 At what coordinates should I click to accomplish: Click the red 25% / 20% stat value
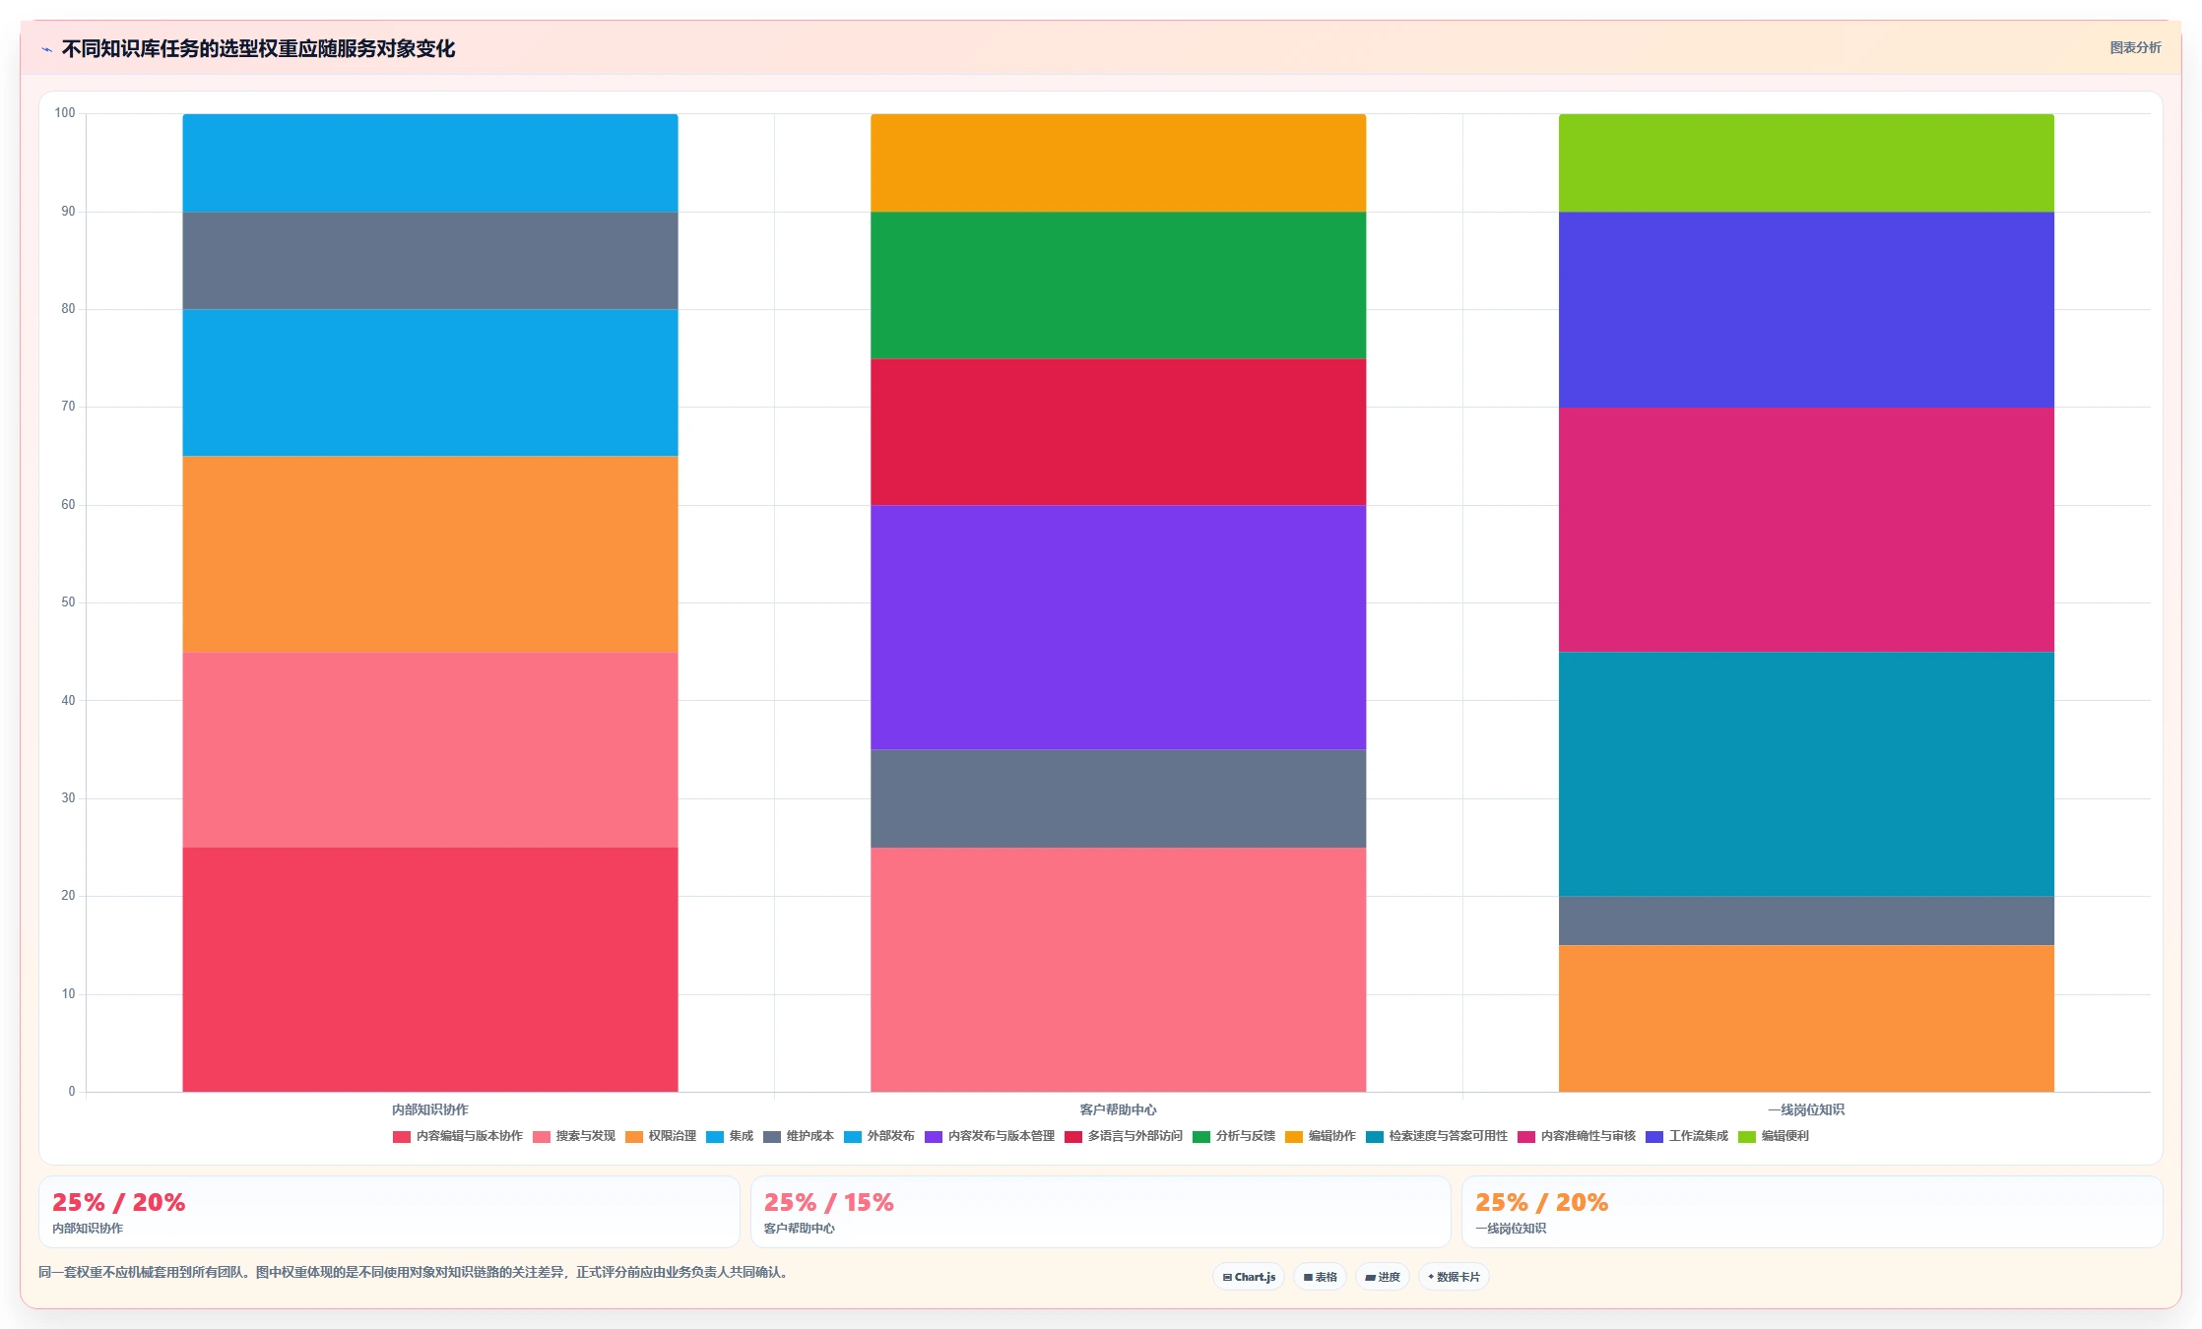point(118,1202)
